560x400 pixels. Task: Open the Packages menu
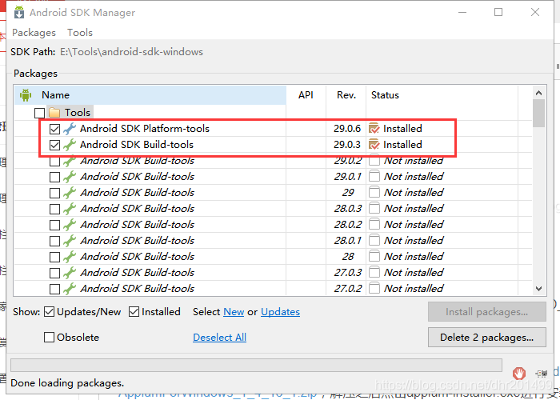pyautogui.click(x=34, y=33)
